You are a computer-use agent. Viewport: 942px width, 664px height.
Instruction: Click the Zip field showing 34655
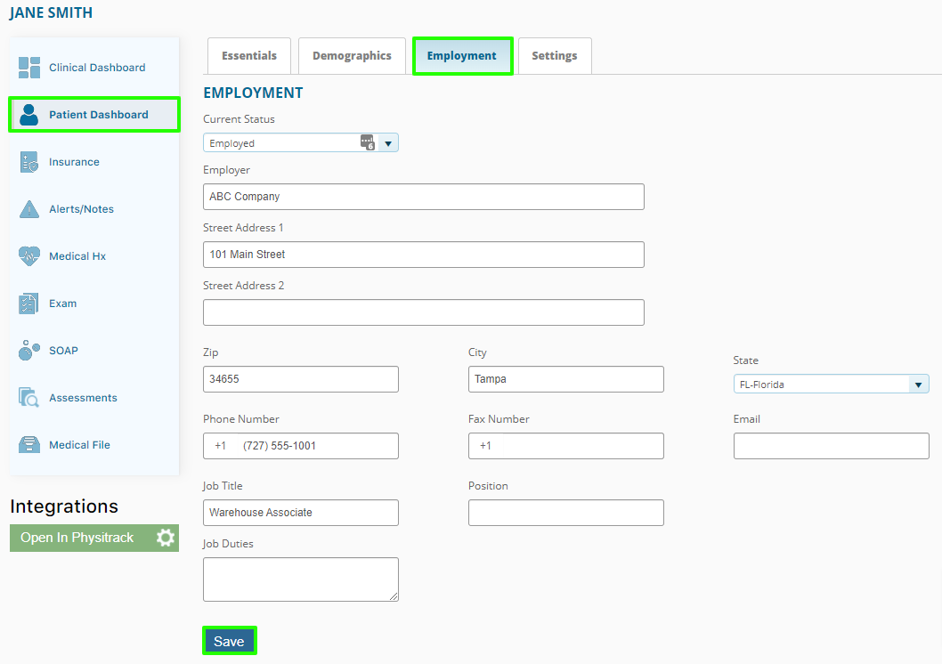coord(301,379)
